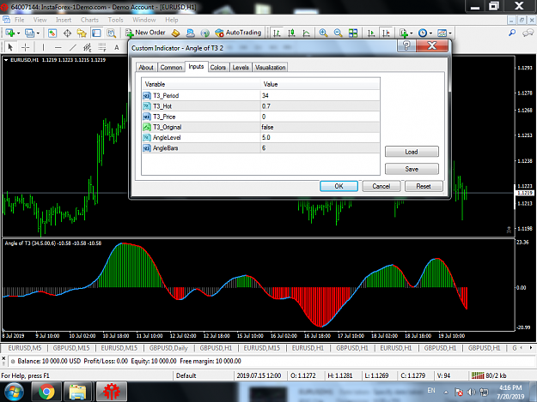Image resolution: width=537 pixels, height=402 pixels.
Task: Expand the New Chart dropdown arrow
Action: pos(19,33)
